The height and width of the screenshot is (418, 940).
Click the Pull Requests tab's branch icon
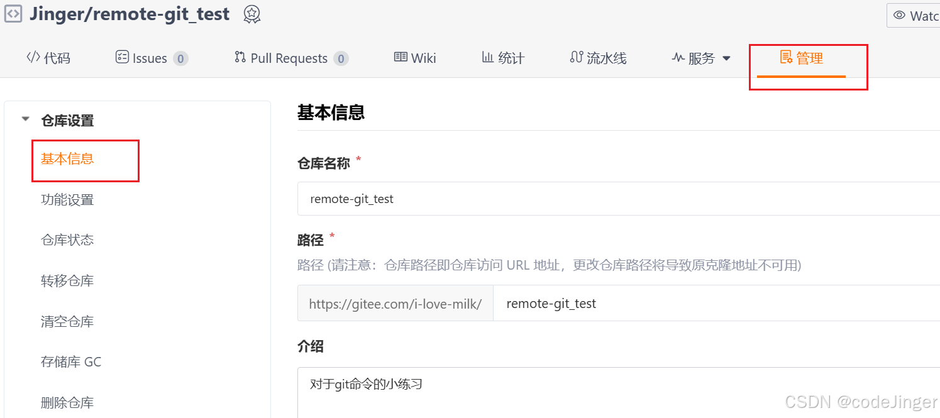[x=240, y=57]
